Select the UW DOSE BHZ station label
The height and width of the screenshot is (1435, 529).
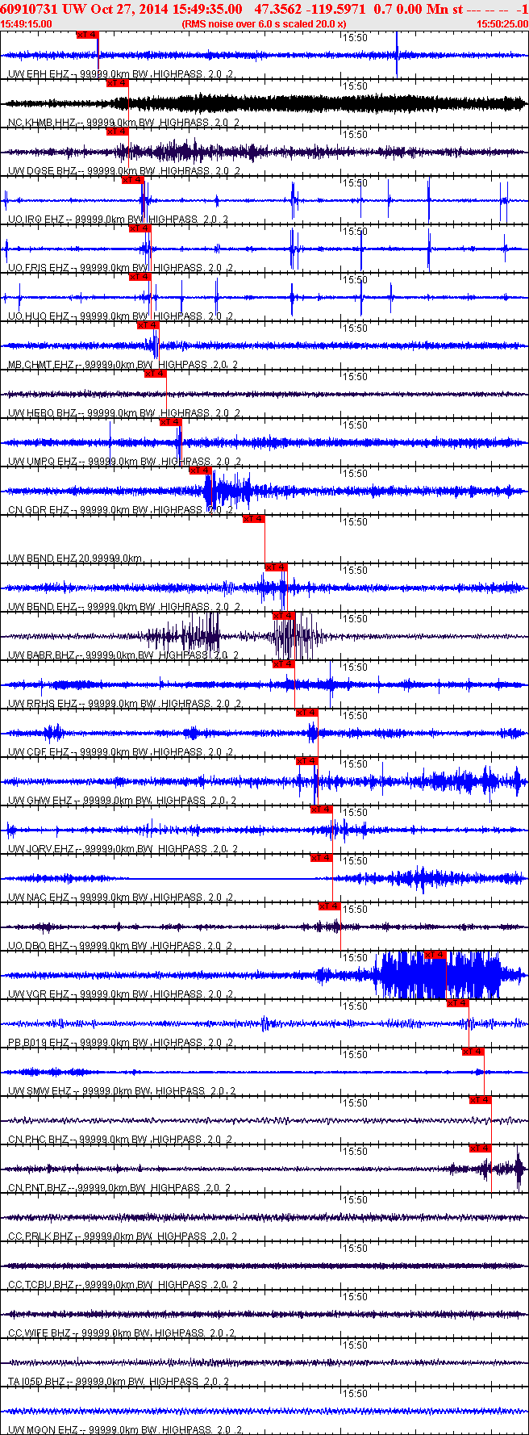point(123,171)
